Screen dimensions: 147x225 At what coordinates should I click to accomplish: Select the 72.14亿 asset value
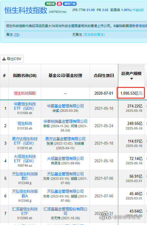[136, 159]
